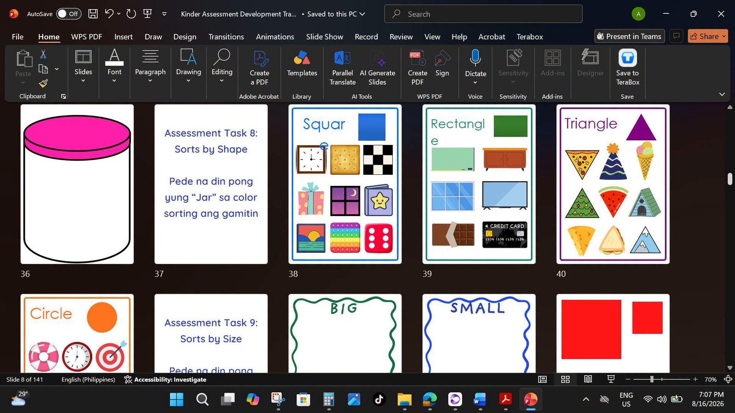Viewport: 735px width, 413px height.
Task: Fit slide to current window icon
Action: click(x=728, y=380)
